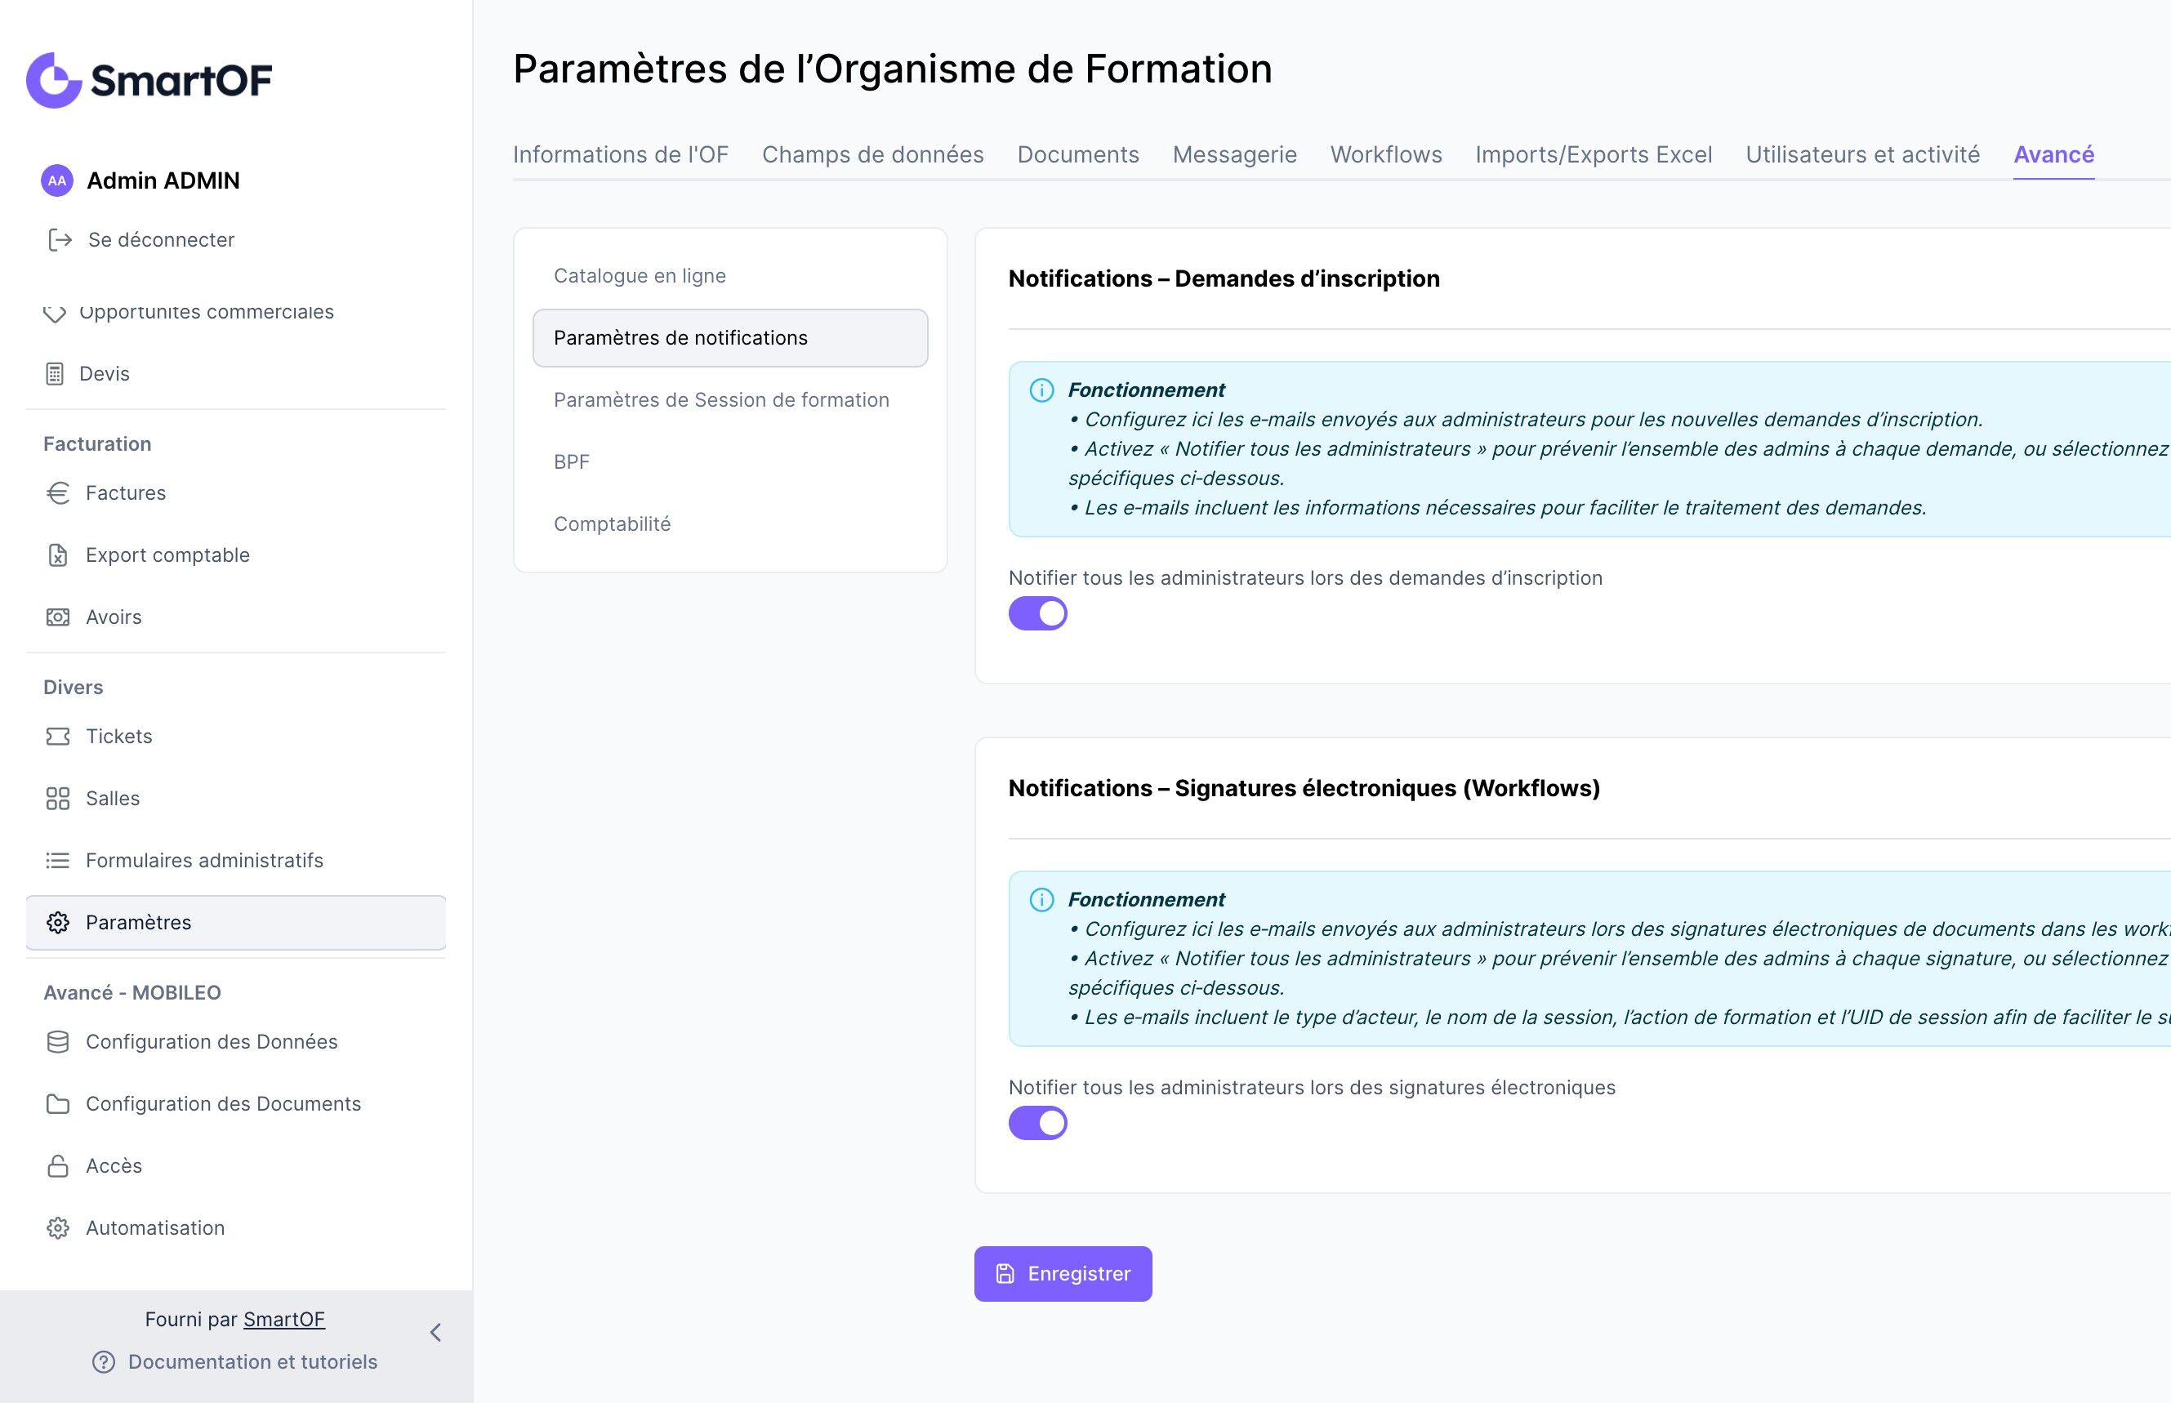2171x1403 pixels.
Task: Click the SmartOF logo icon
Action: (55, 80)
